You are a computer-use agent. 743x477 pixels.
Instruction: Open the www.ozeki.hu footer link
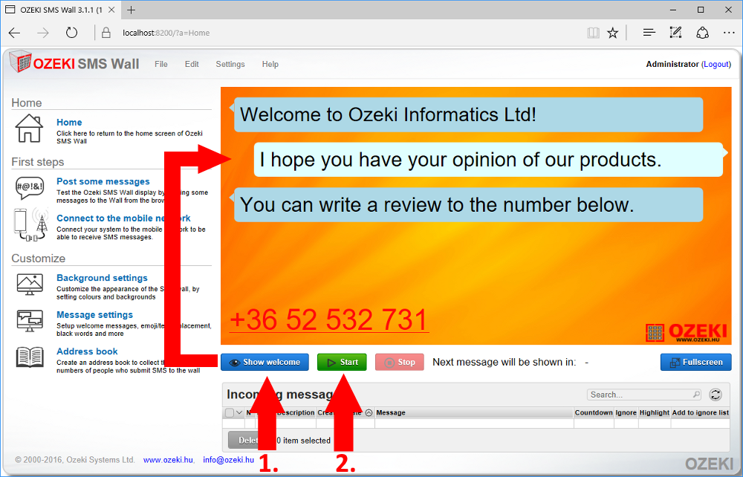[x=168, y=460]
